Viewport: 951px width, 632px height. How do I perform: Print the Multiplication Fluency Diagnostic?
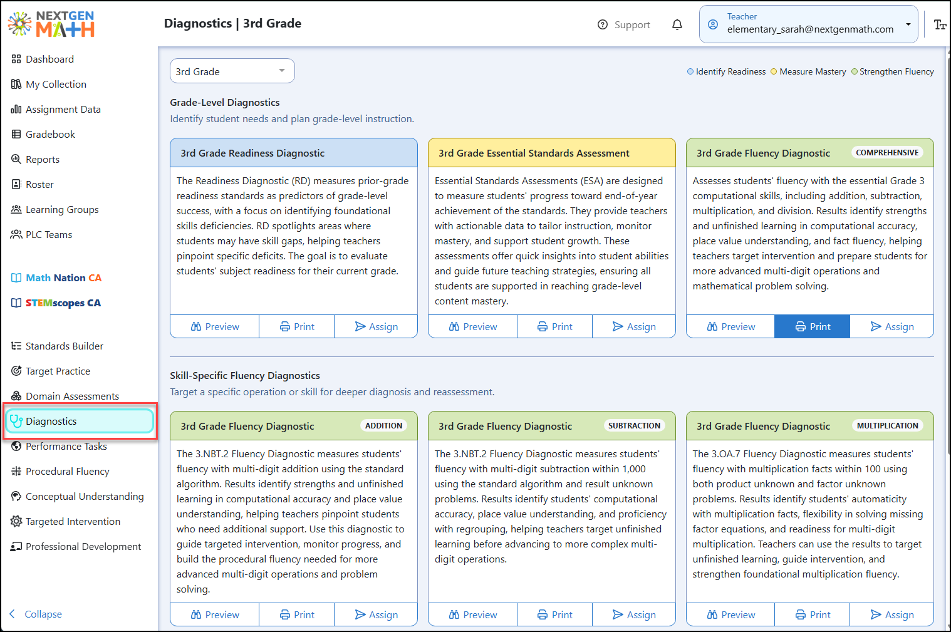tap(813, 614)
